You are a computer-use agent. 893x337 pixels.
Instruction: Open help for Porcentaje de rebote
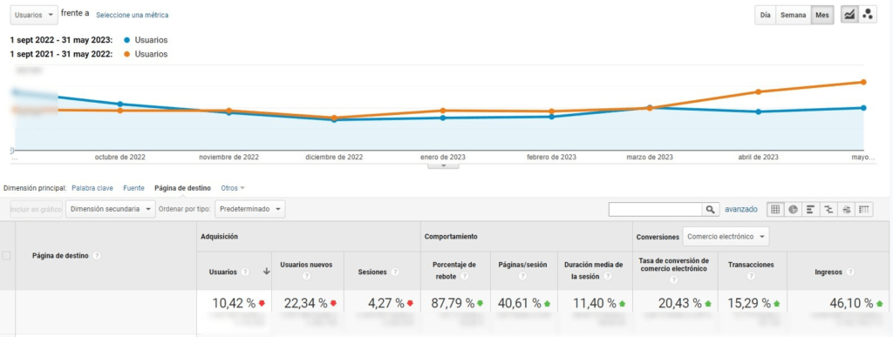tap(464, 276)
